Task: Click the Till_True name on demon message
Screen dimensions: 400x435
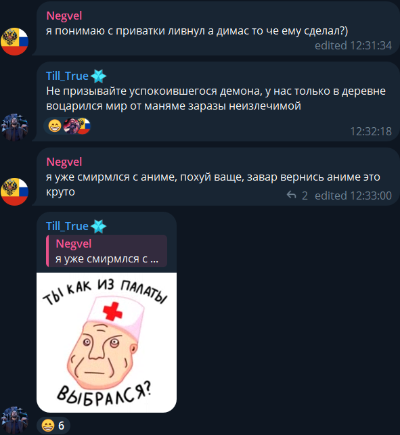Action: 67,76
